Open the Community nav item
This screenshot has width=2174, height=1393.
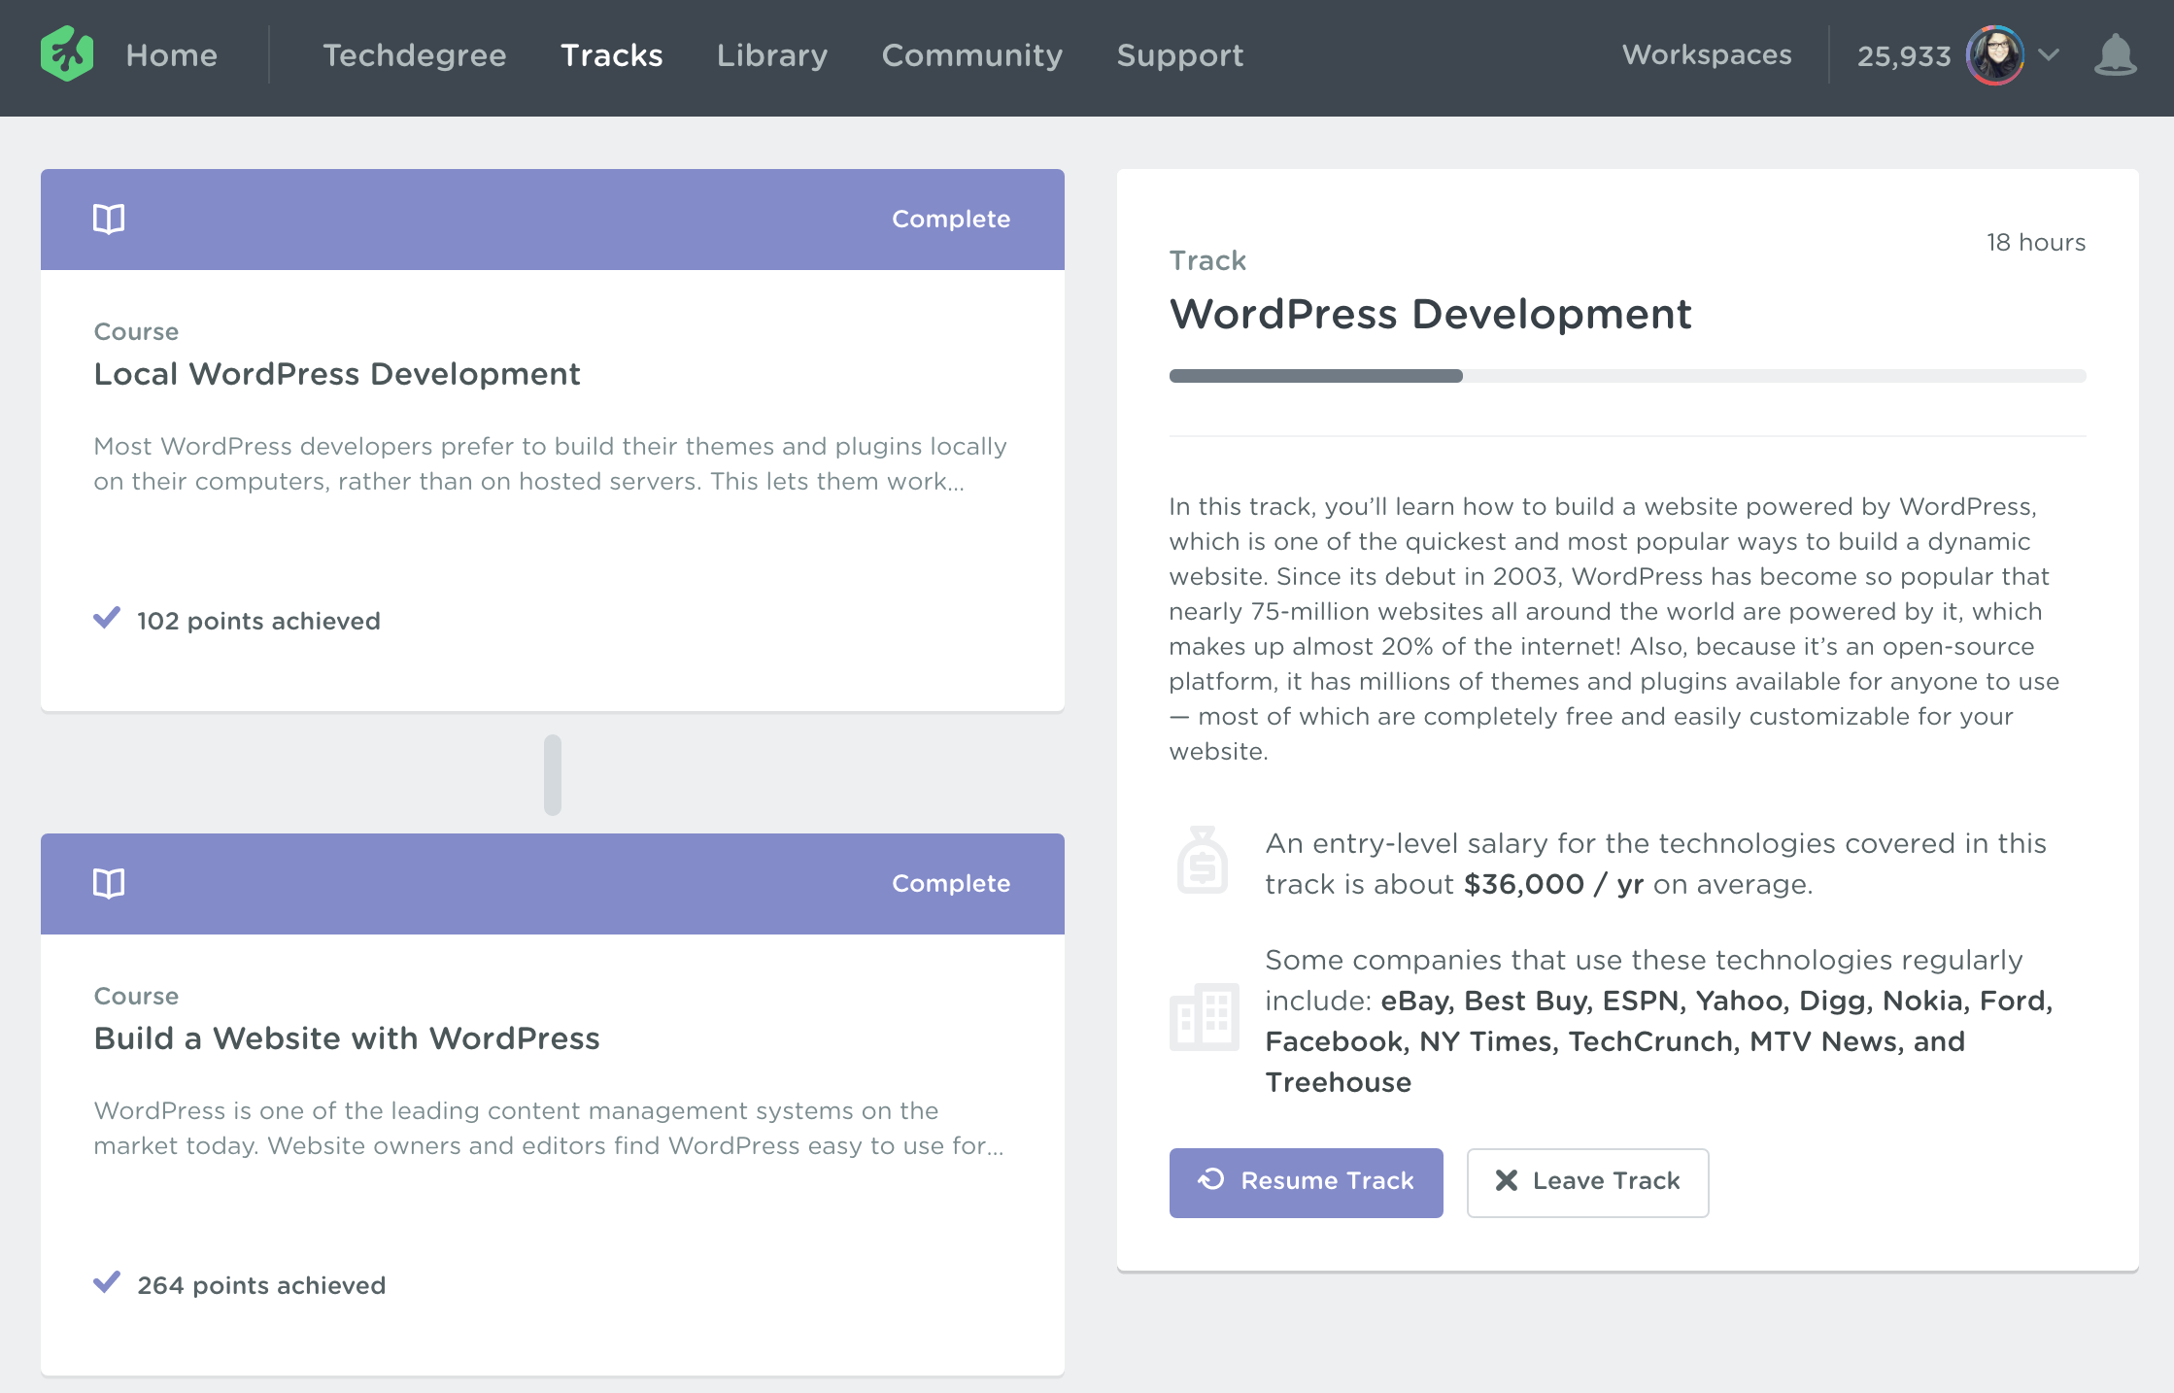tap(971, 55)
